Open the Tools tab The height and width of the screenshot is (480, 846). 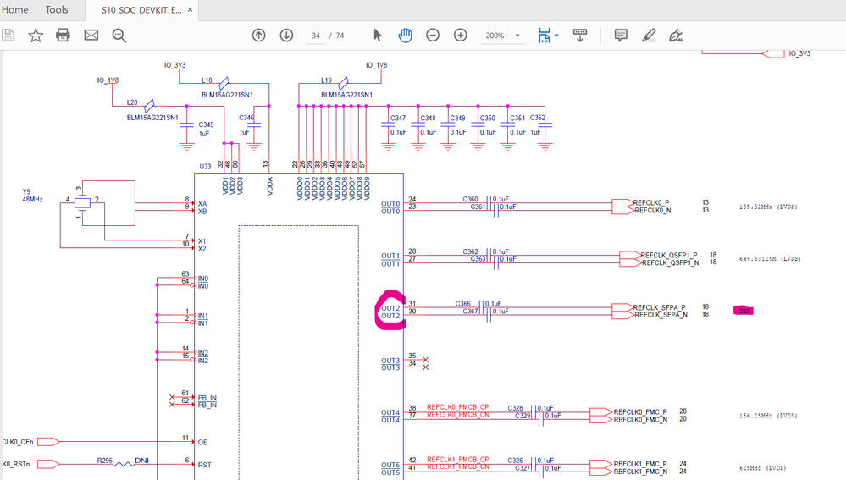pos(57,10)
